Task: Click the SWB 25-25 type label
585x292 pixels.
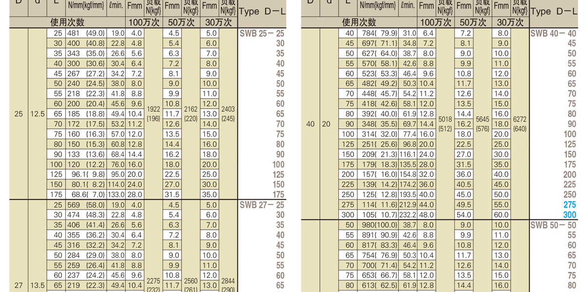Action: 262,34
